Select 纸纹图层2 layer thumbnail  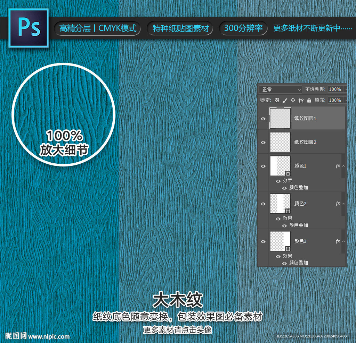pos(280,142)
